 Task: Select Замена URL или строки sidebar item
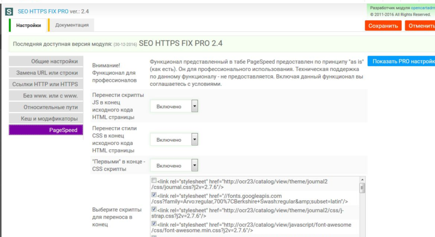click(46, 73)
